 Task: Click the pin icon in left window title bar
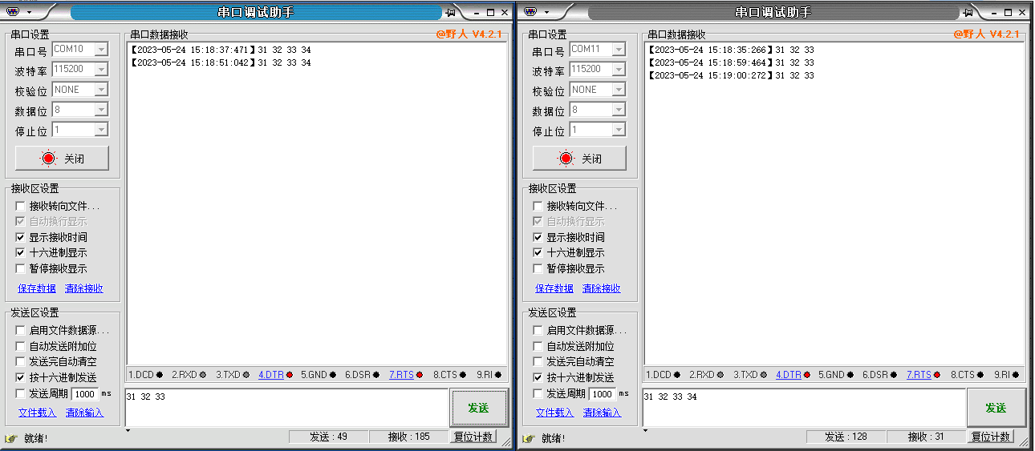tap(451, 12)
